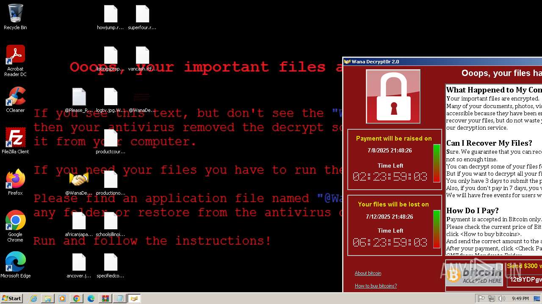The height and width of the screenshot is (304, 542).
Task: Select the @Please_R... text file icon
Action: [x=79, y=100]
